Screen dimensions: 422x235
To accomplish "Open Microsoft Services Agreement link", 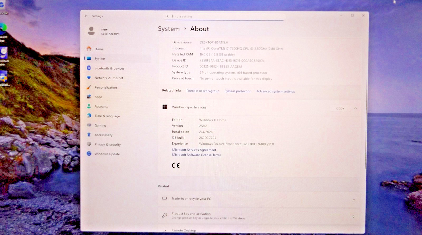I will point(194,150).
